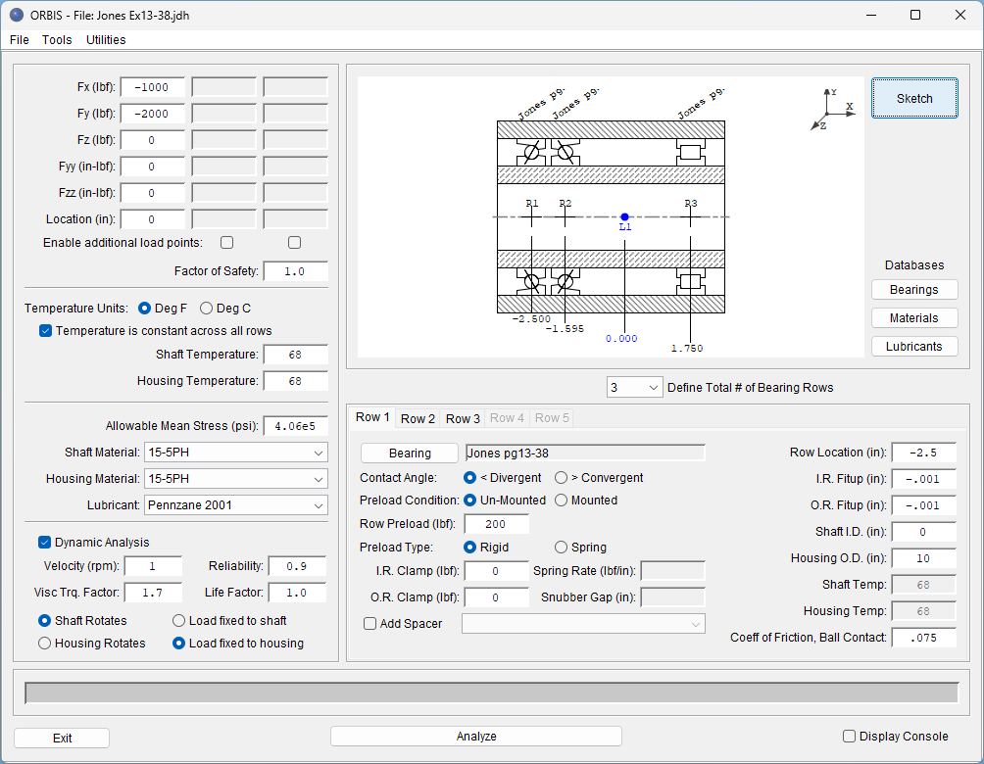Screen dimensions: 984x764
Task: Click the ORBIS application icon in title bar
Action: (16, 15)
